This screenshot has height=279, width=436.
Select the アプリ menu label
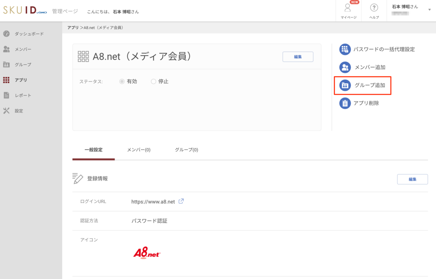coord(21,80)
